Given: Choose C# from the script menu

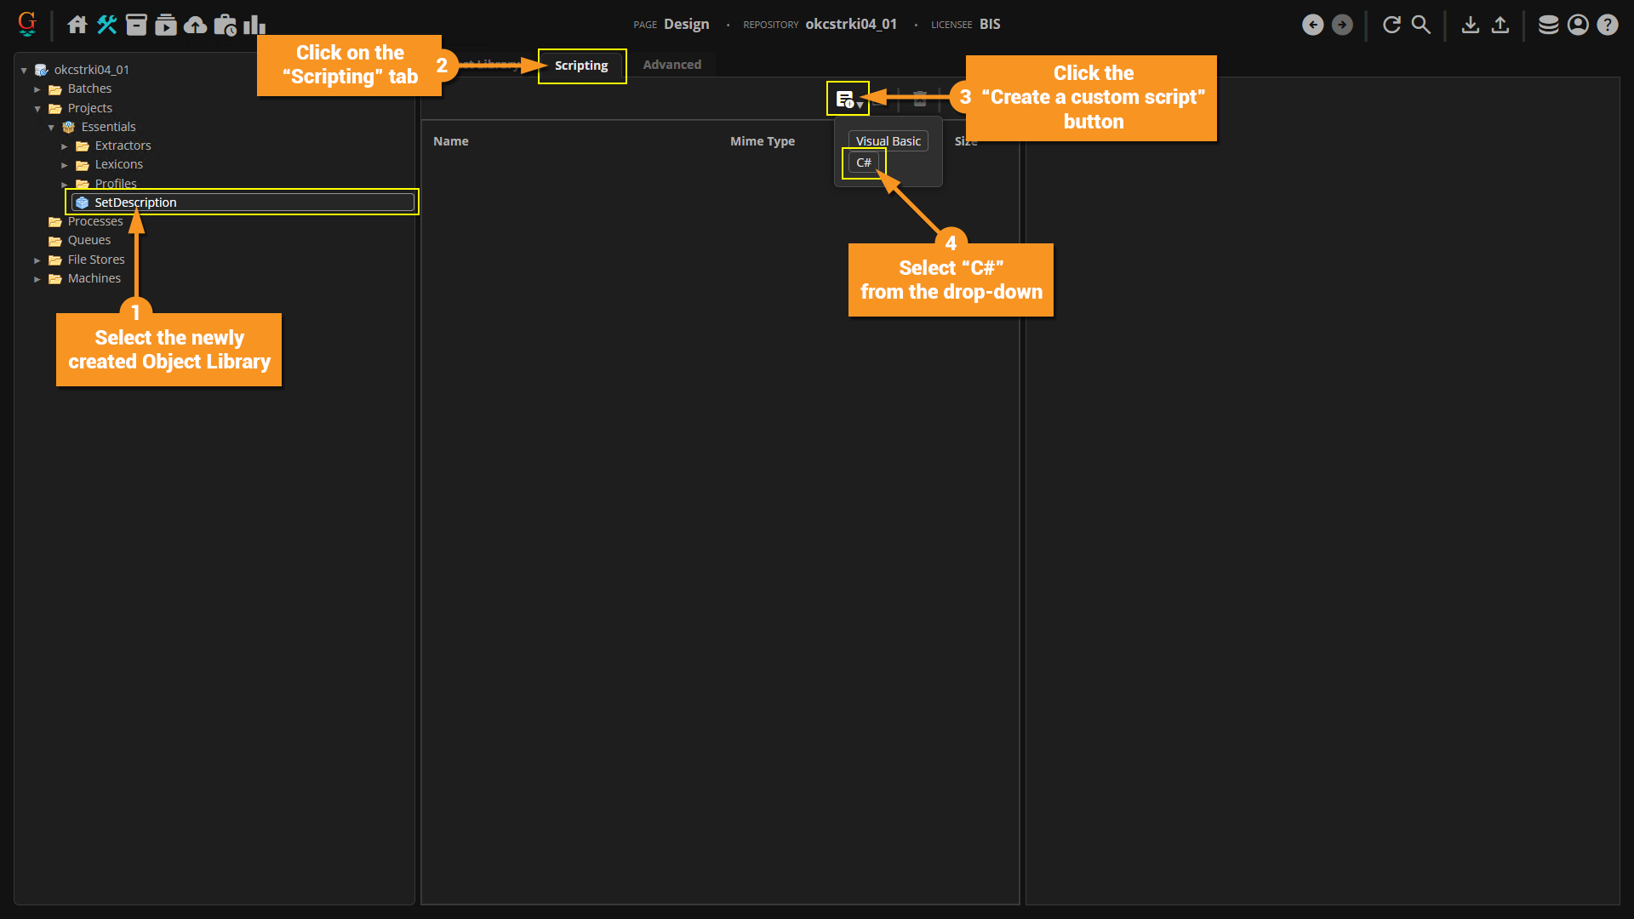Looking at the screenshot, I should click(x=863, y=163).
